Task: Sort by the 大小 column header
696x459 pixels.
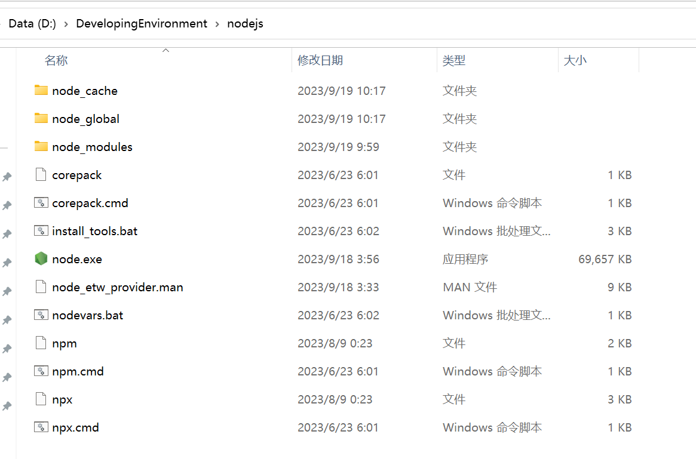Action: pos(575,60)
